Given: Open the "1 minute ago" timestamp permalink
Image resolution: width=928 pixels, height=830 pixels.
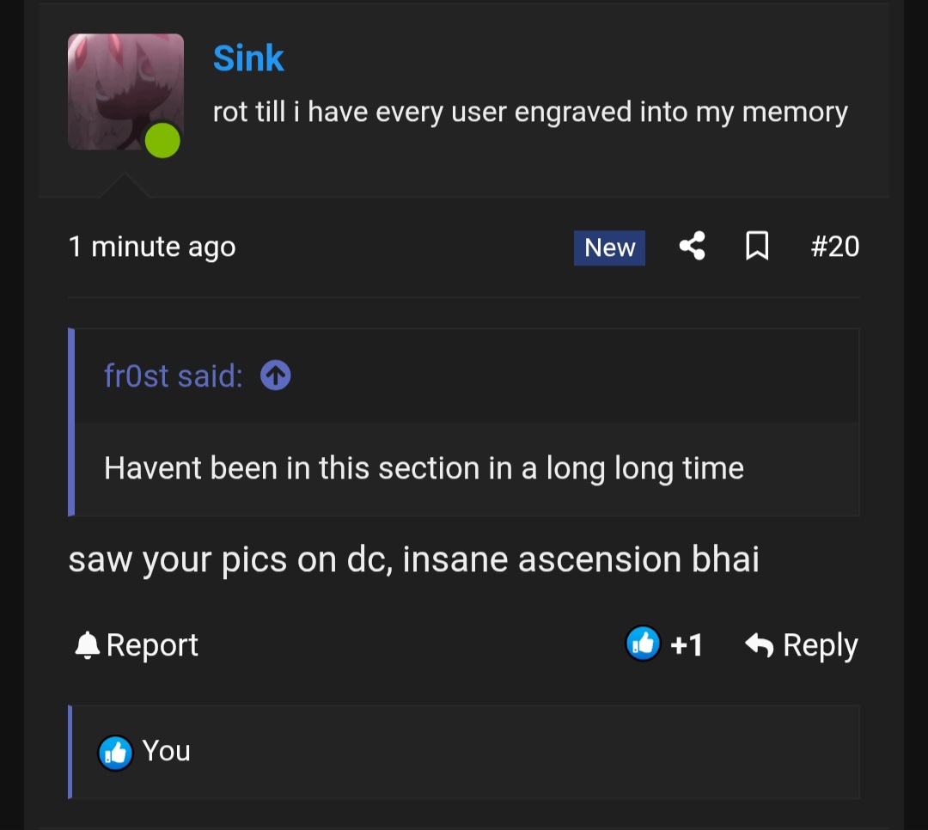Looking at the screenshot, I should pyautogui.click(x=152, y=247).
